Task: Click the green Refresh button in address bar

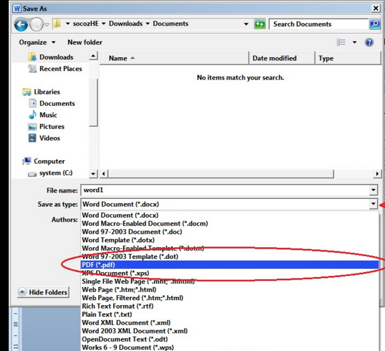Action: (x=260, y=24)
